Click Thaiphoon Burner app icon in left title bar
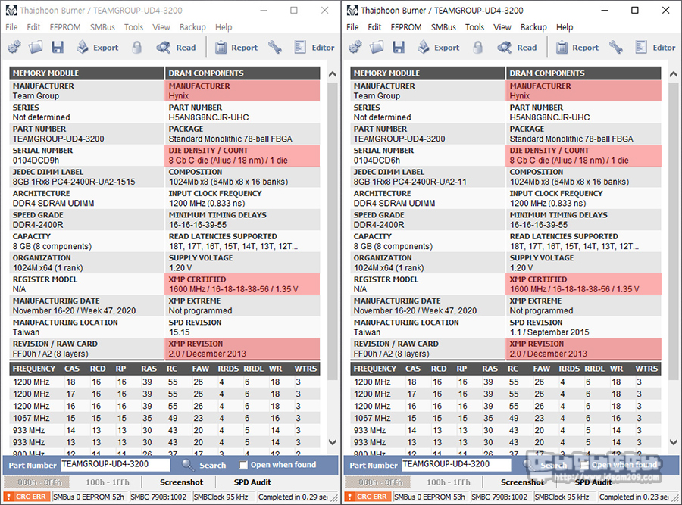This screenshot has width=682, height=505. click(11, 10)
